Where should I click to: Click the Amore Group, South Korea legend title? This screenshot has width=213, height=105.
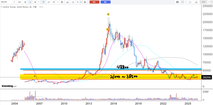(20, 7)
